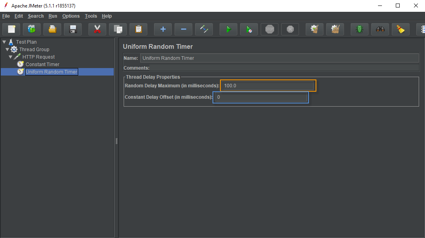Click the Open file folder icon
Viewport: 425px width, 238px height.
tap(52, 29)
